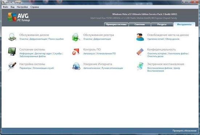Click the AVG PC Tuneup logo
200x135 pixels.
[x=19, y=17]
